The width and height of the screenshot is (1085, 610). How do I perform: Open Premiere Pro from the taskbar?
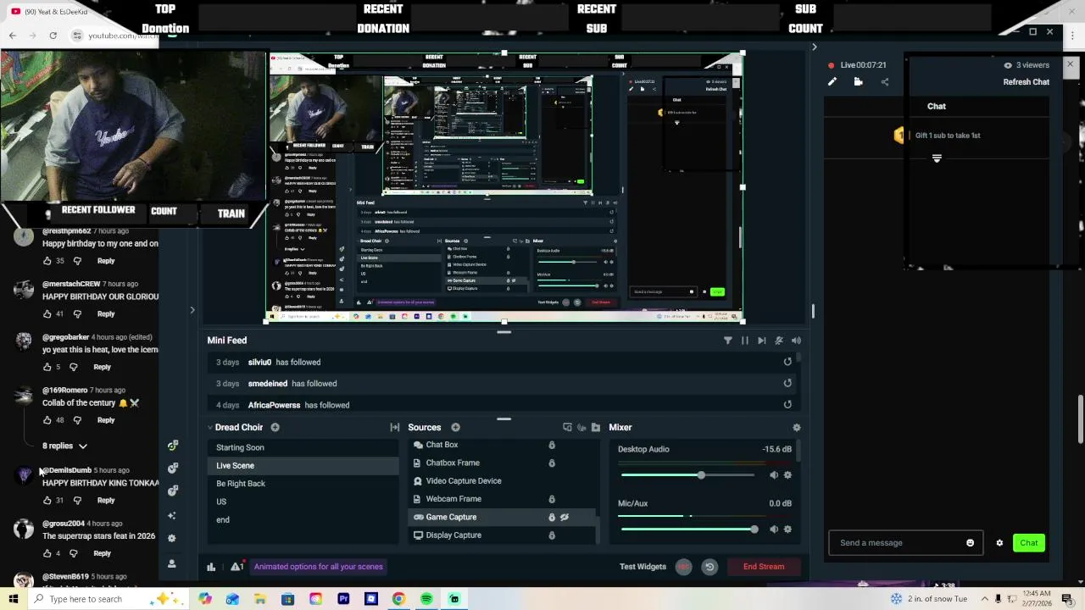pos(343,599)
